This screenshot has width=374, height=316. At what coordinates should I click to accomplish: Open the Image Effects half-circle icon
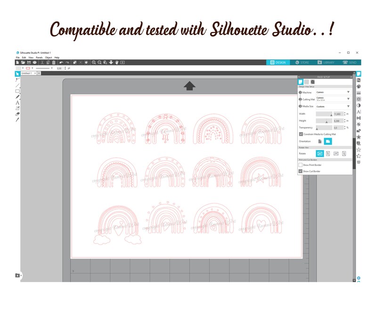358,105
